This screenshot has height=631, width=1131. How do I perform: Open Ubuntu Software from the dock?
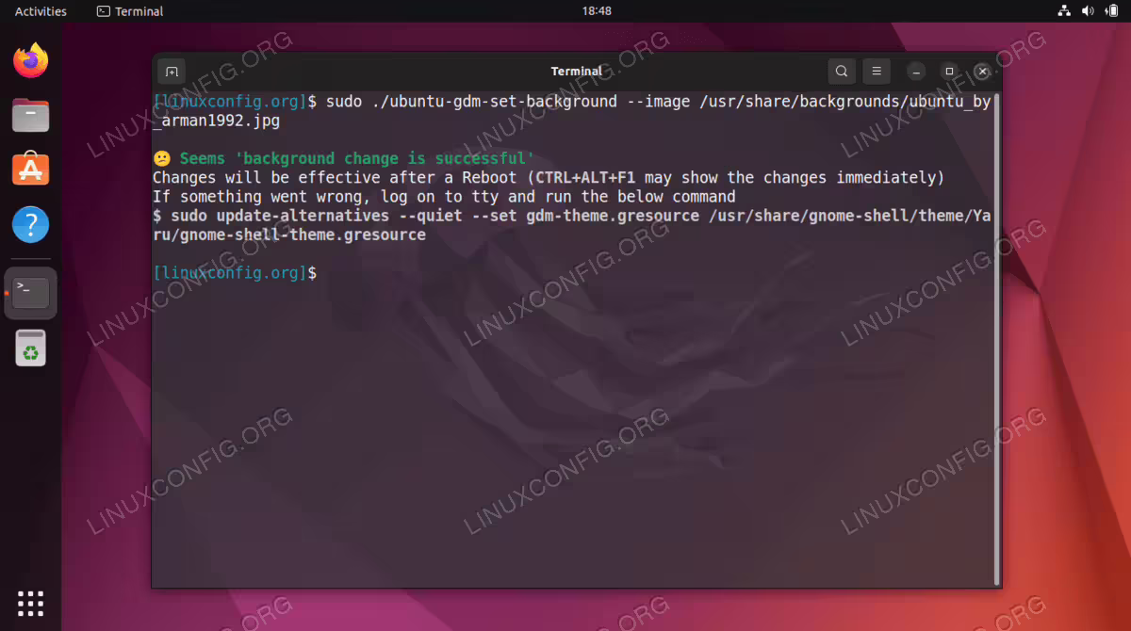click(x=31, y=170)
